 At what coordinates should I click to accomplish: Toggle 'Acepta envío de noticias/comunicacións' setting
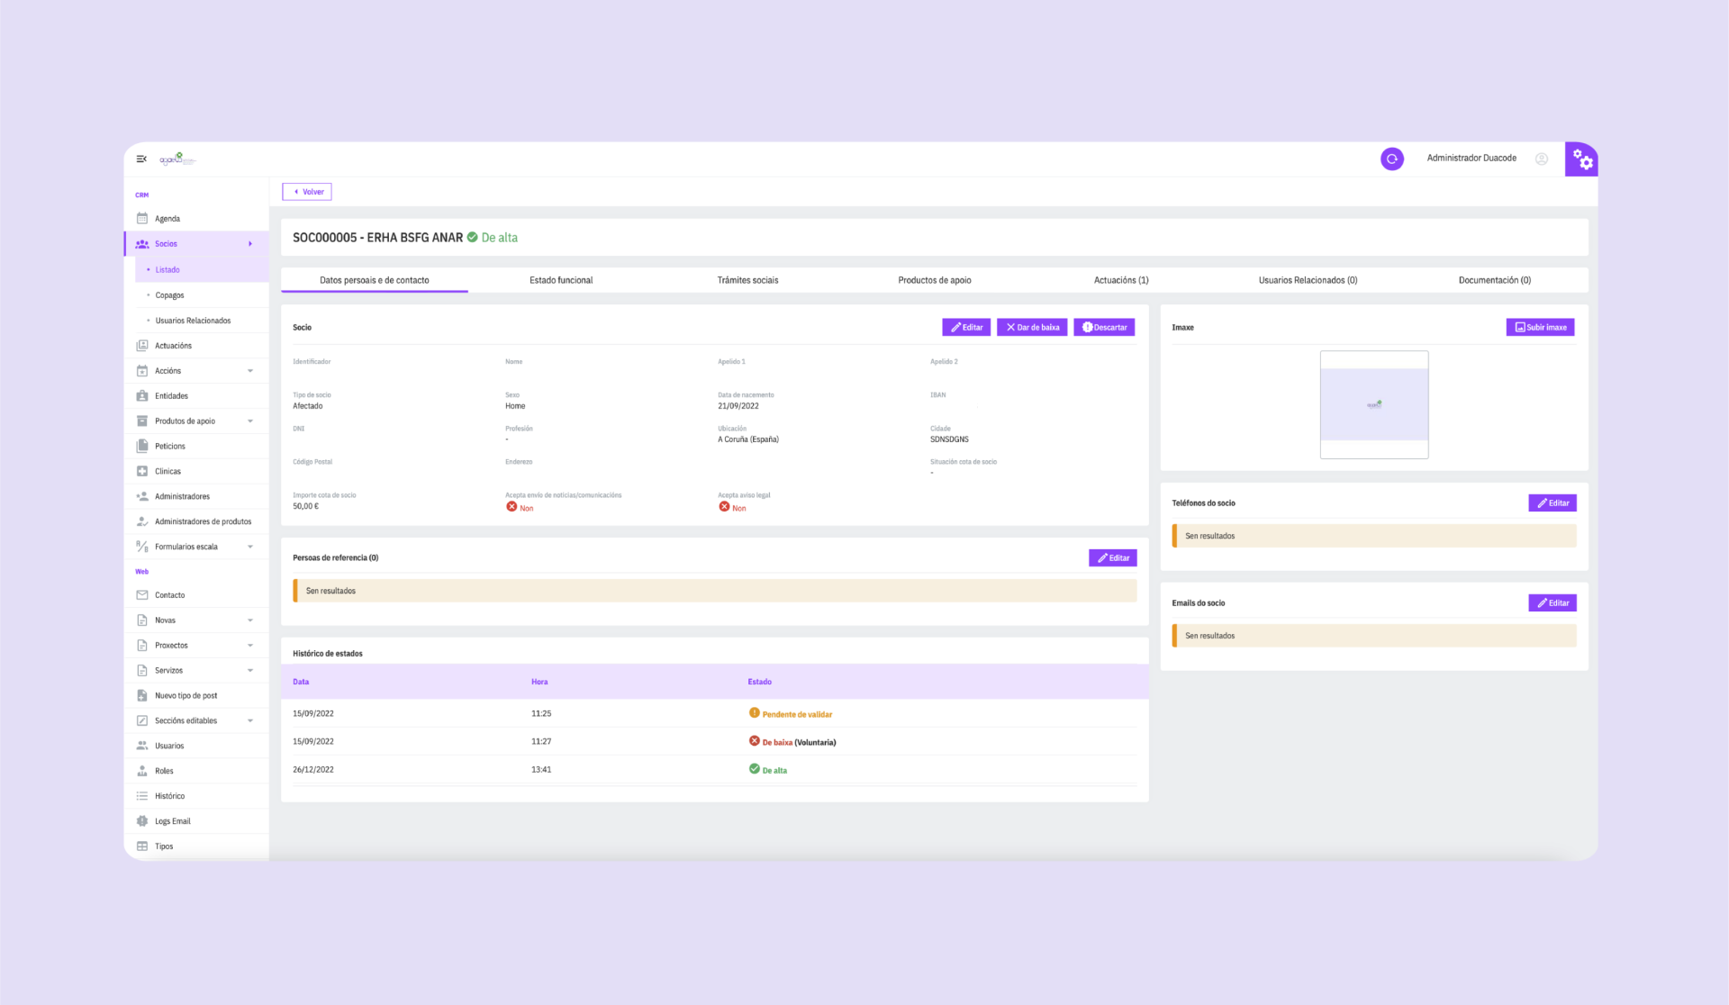tap(511, 507)
